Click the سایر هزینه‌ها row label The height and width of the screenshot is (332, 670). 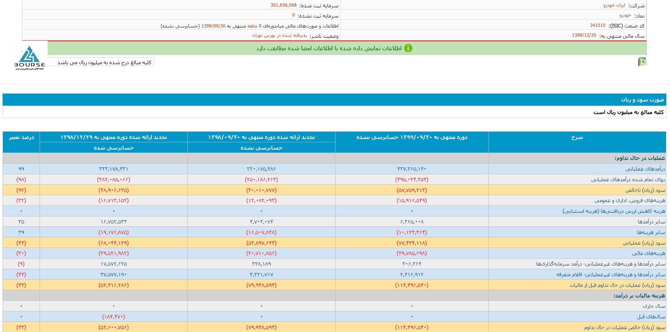[651, 232]
